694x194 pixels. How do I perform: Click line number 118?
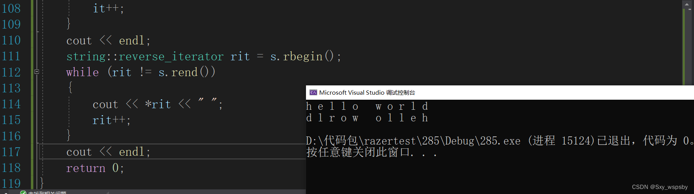coord(11,167)
